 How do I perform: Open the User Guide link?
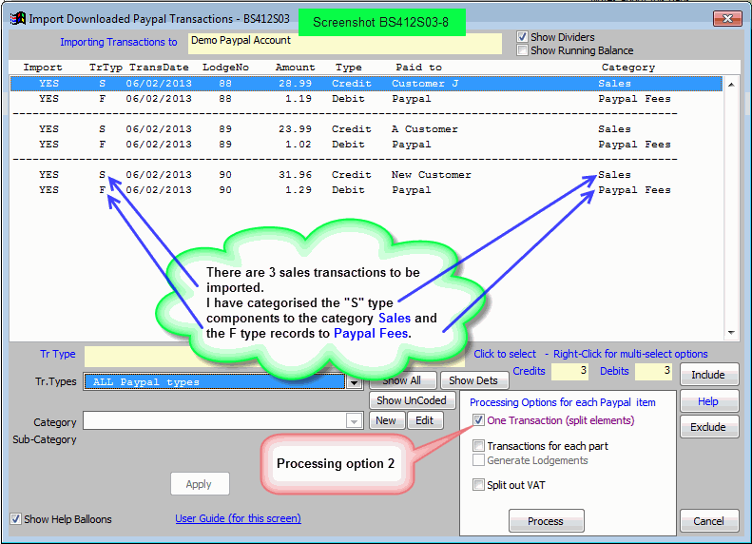pyautogui.click(x=238, y=518)
